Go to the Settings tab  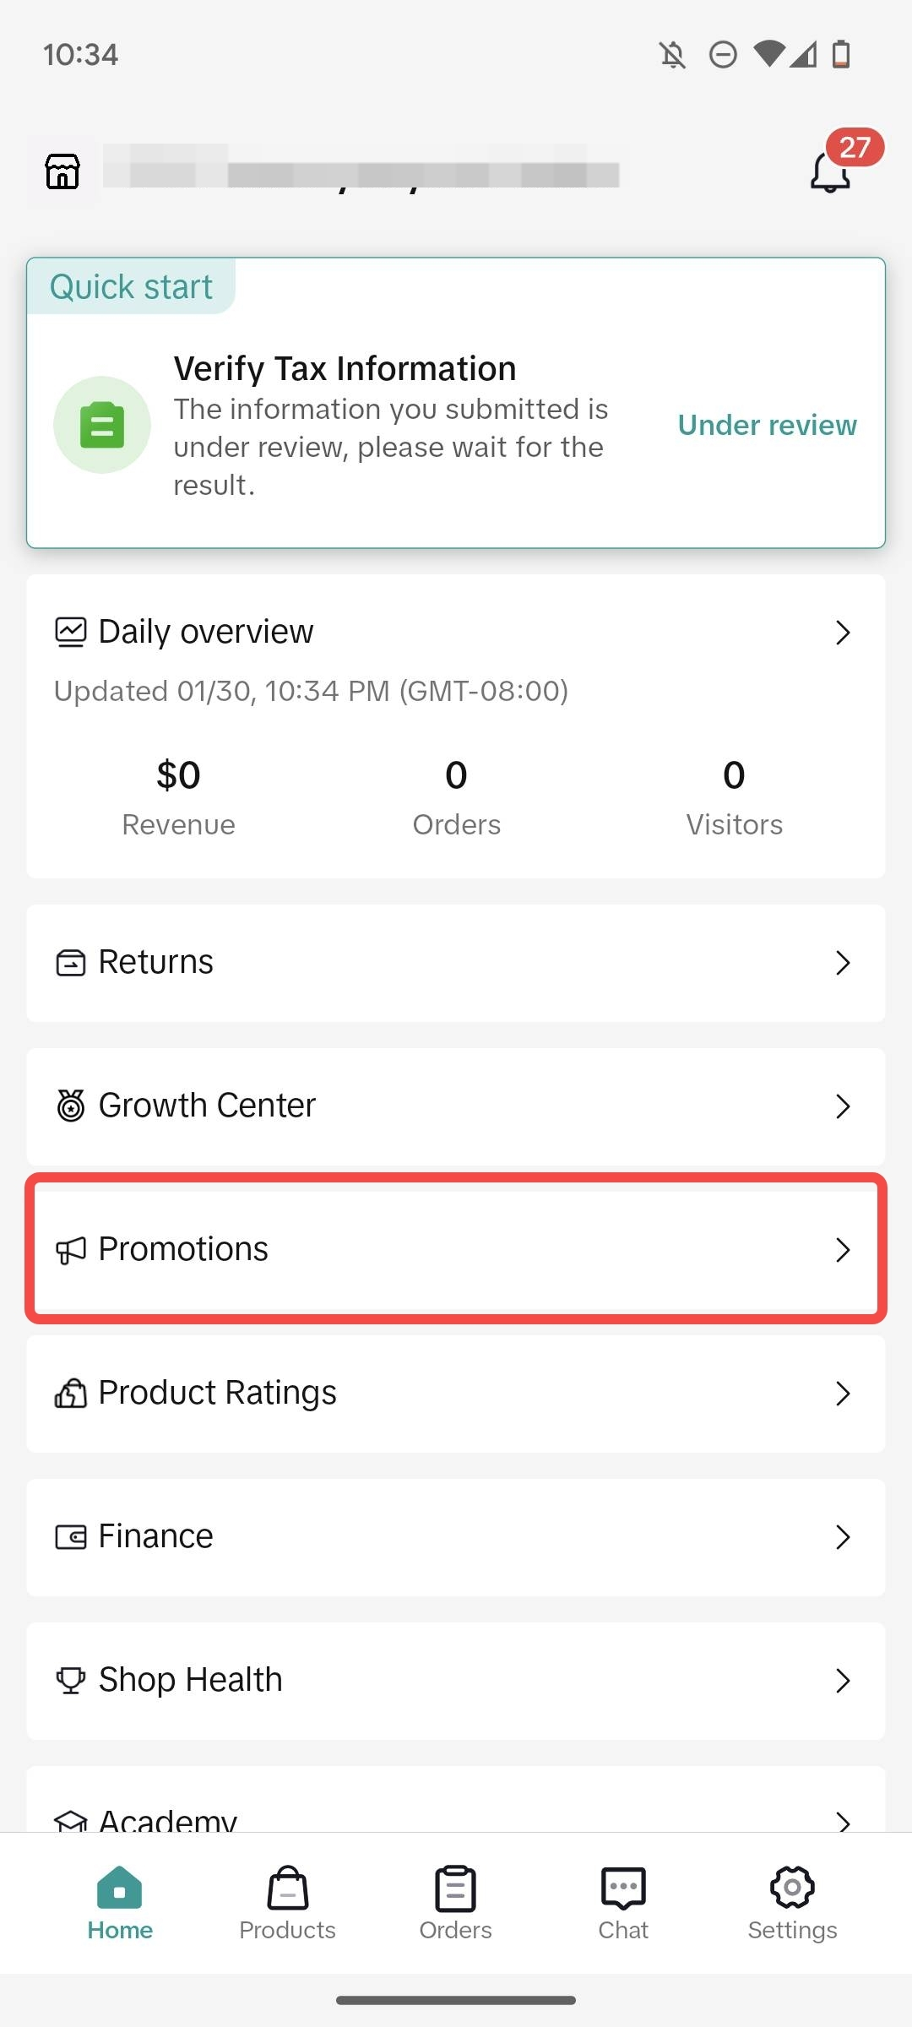coord(792,1904)
